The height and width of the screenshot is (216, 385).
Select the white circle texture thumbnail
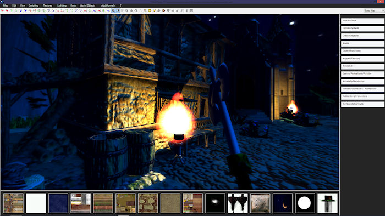[305, 203]
